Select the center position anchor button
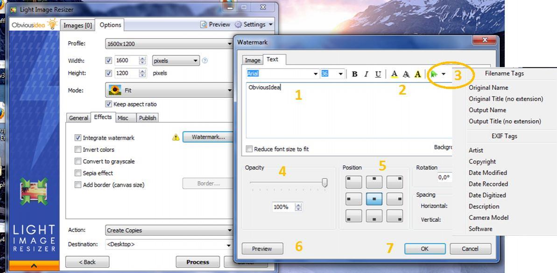 (x=374, y=199)
